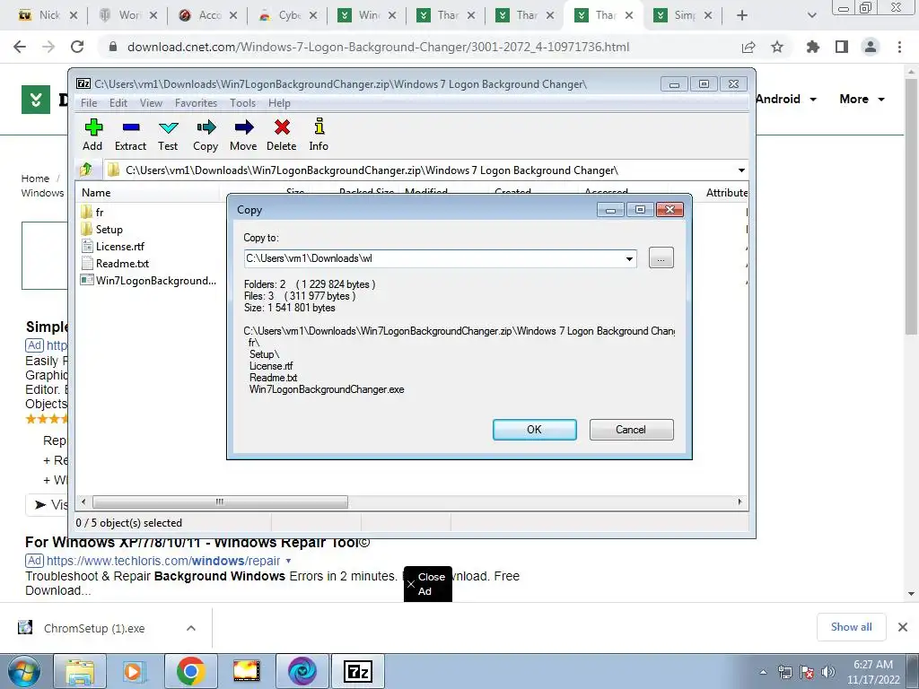The image size is (919, 689).
Task: Open View menu in 7-Zip
Action: click(151, 102)
